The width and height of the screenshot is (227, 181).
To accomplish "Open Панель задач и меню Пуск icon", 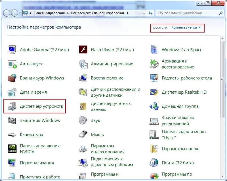I will click(154, 135).
